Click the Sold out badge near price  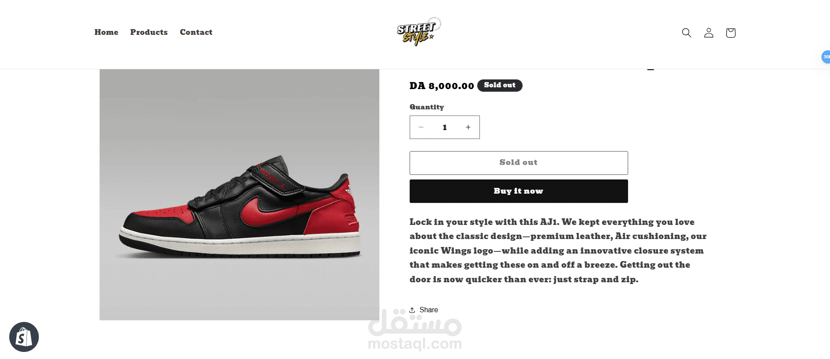[x=500, y=85]
